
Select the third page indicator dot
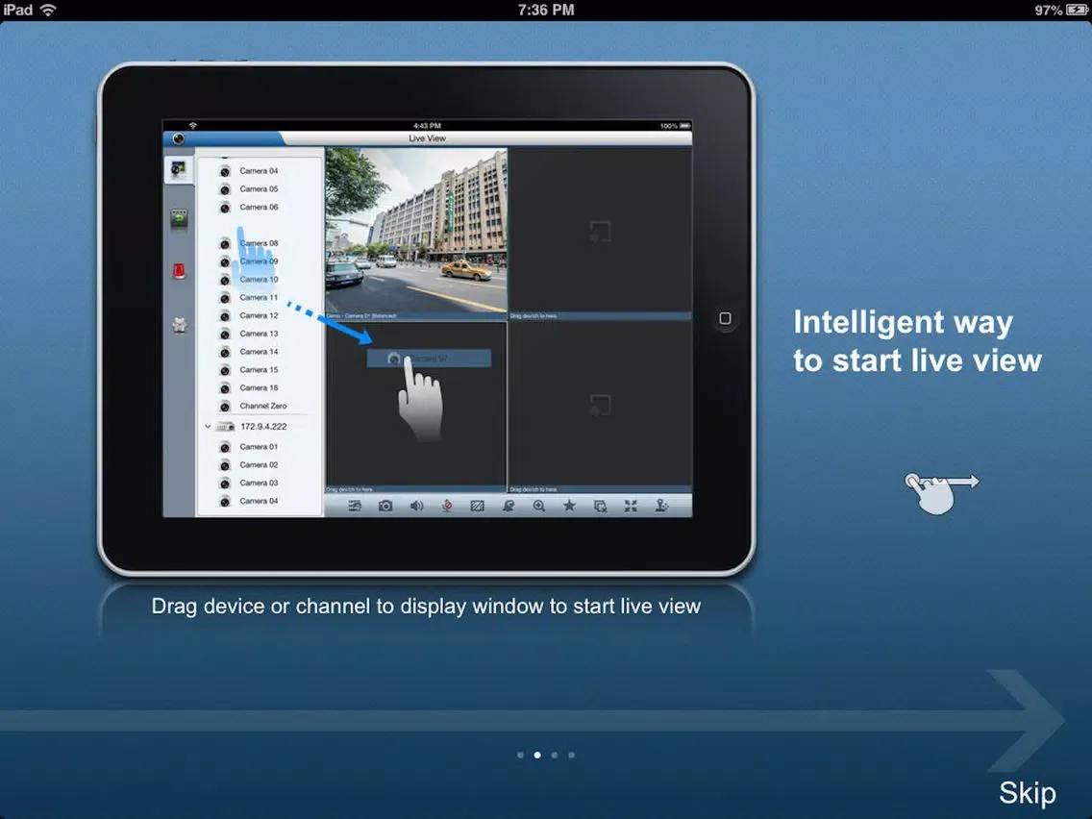[x=555, y=755]
